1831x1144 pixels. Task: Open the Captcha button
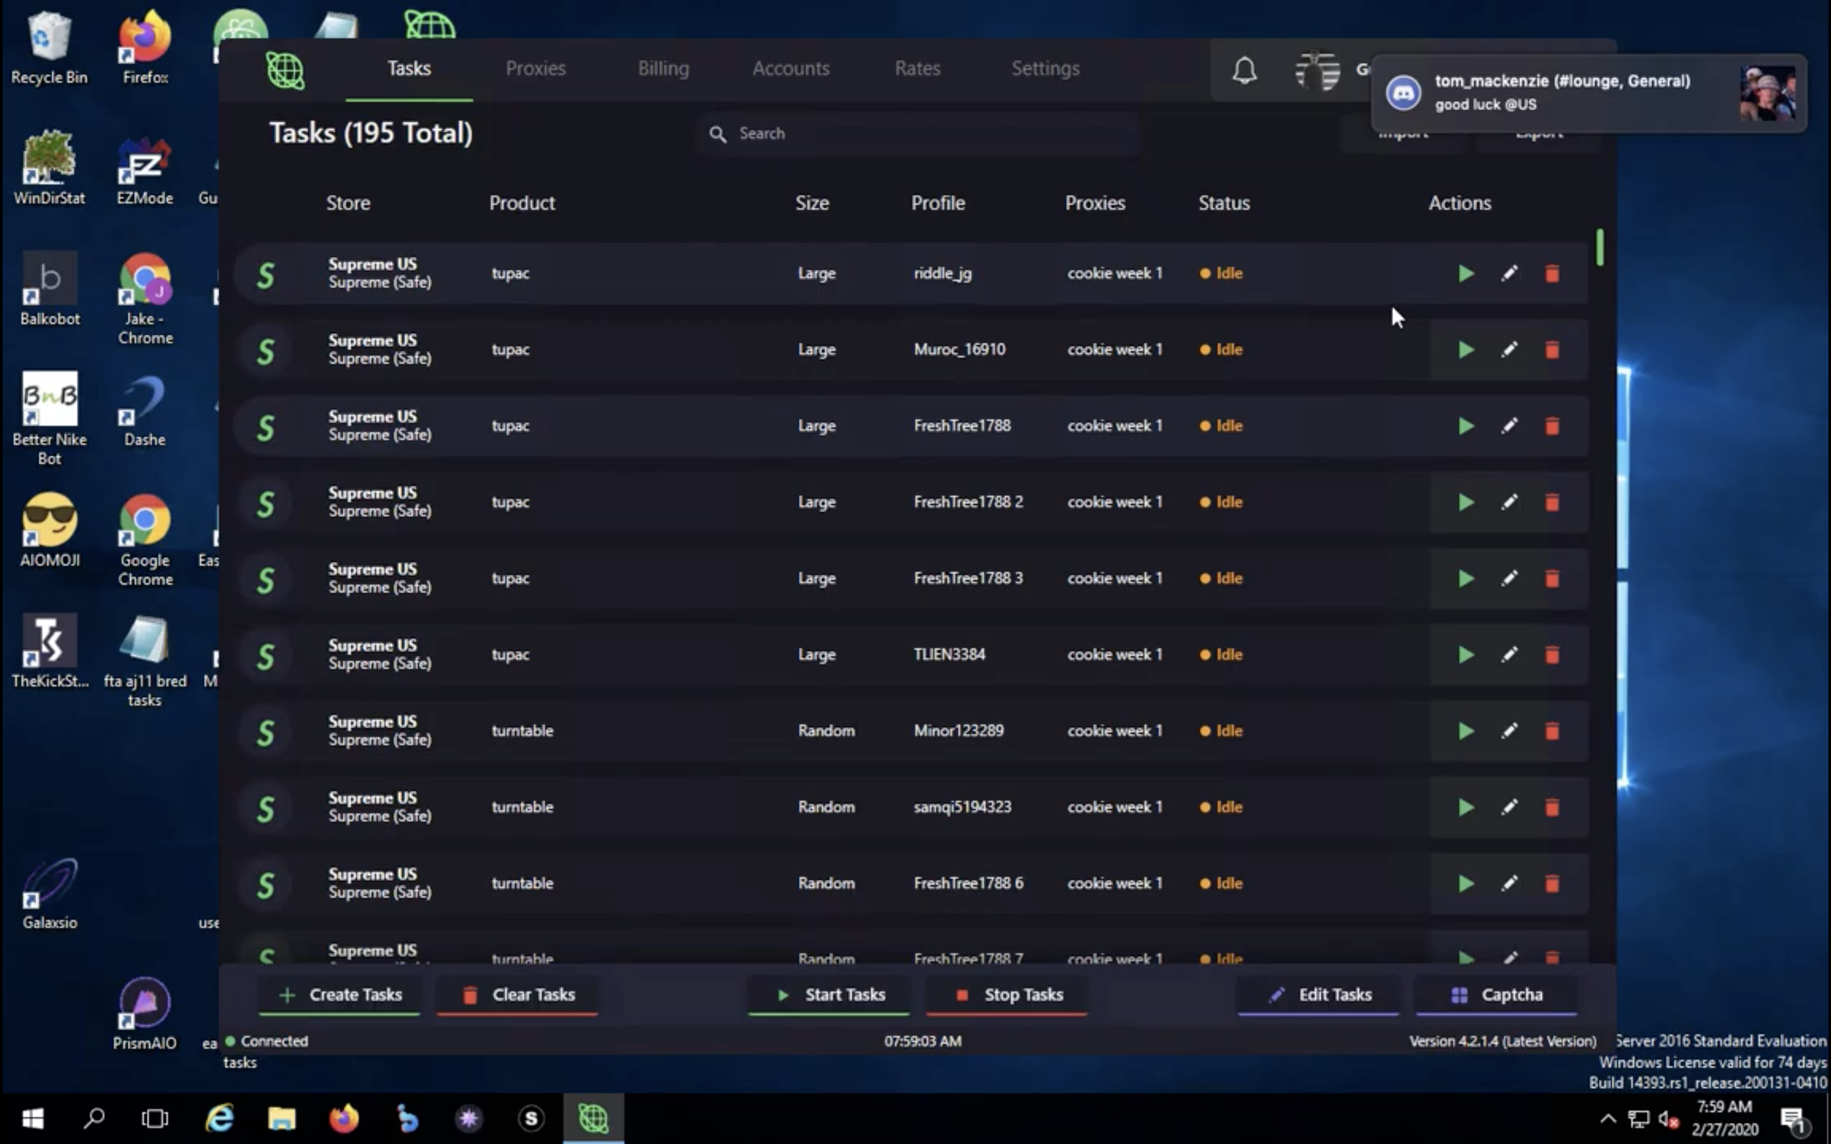(x=1497, y=995)
